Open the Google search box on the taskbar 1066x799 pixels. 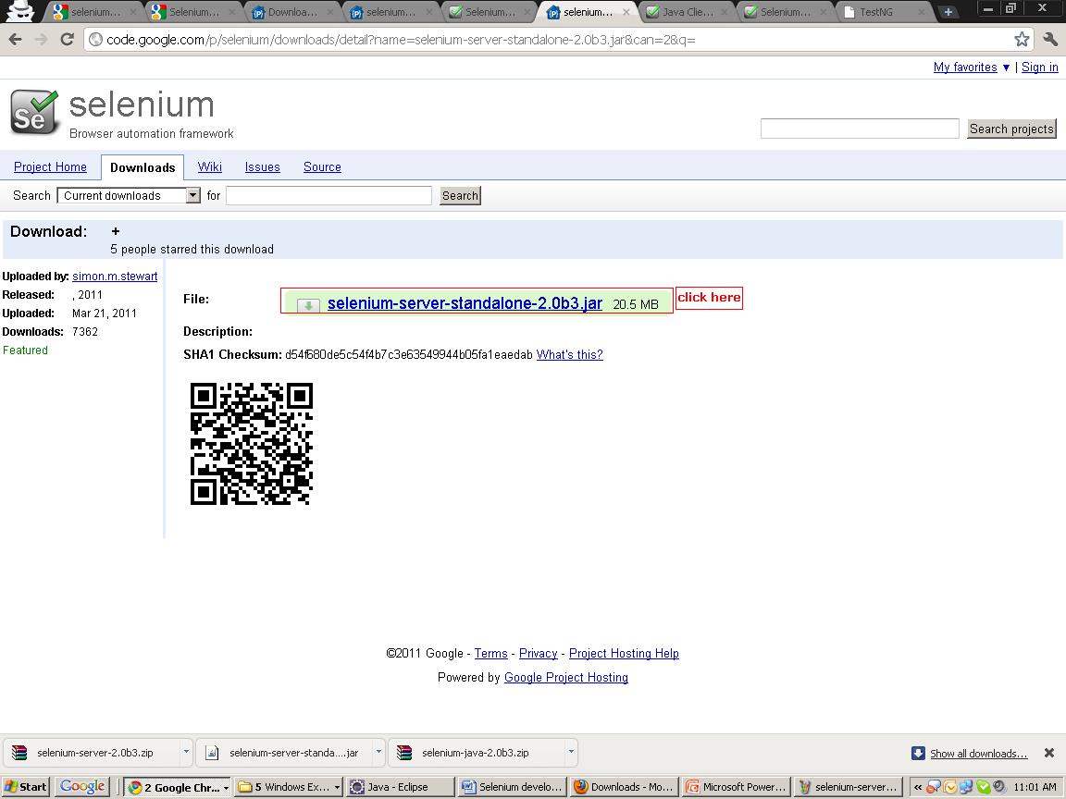coord(82,786)
